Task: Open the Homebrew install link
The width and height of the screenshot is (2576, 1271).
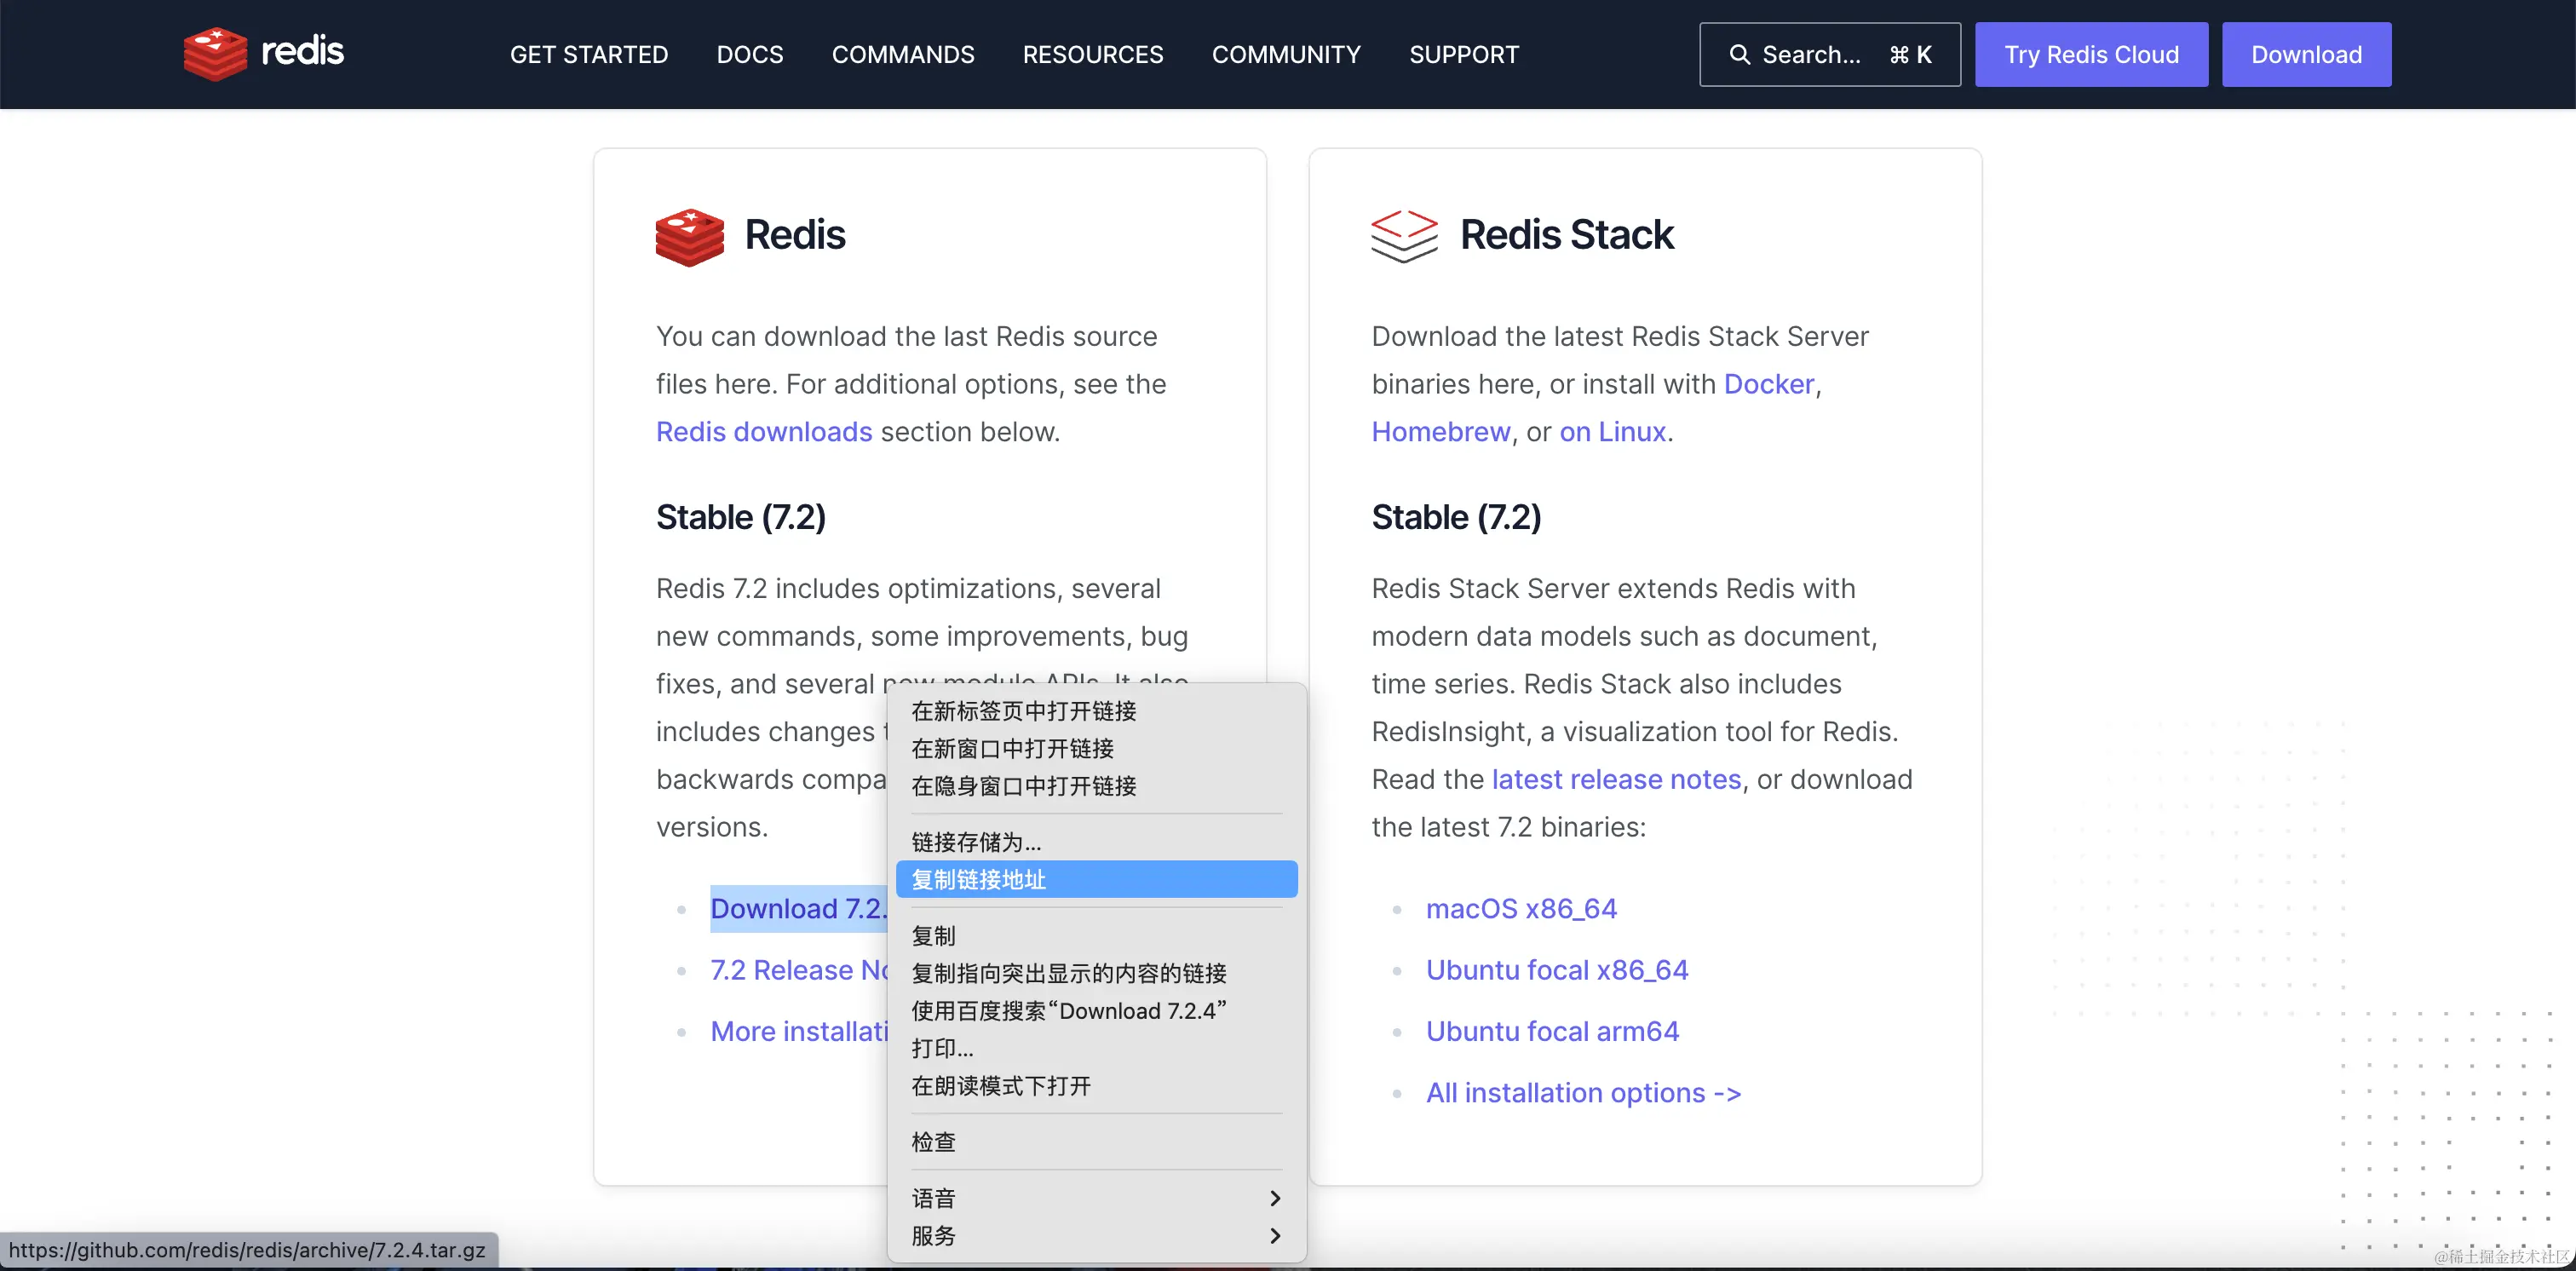Action: click(1440, 432)
